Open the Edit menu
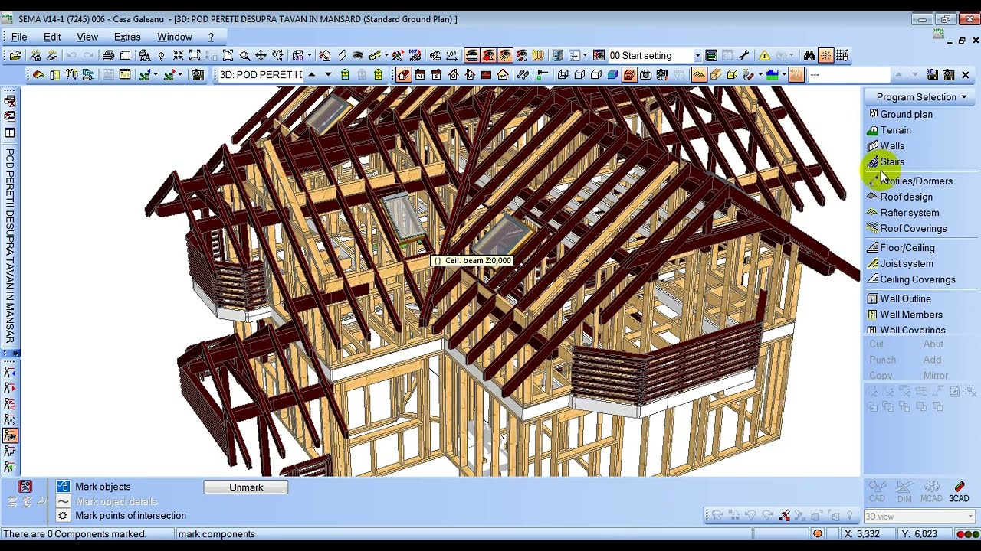981x551 pixels. pos(52,37)
